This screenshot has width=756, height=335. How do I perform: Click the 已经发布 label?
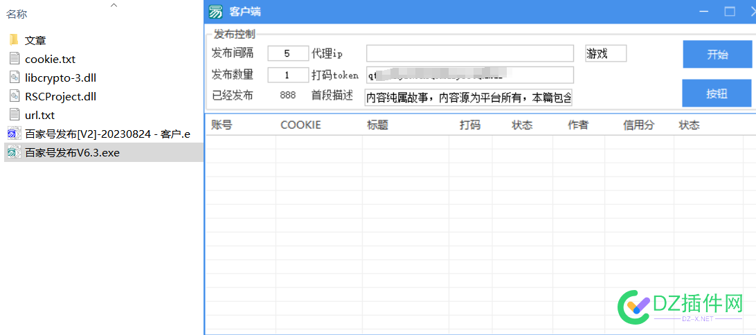(x=233, y=96)
